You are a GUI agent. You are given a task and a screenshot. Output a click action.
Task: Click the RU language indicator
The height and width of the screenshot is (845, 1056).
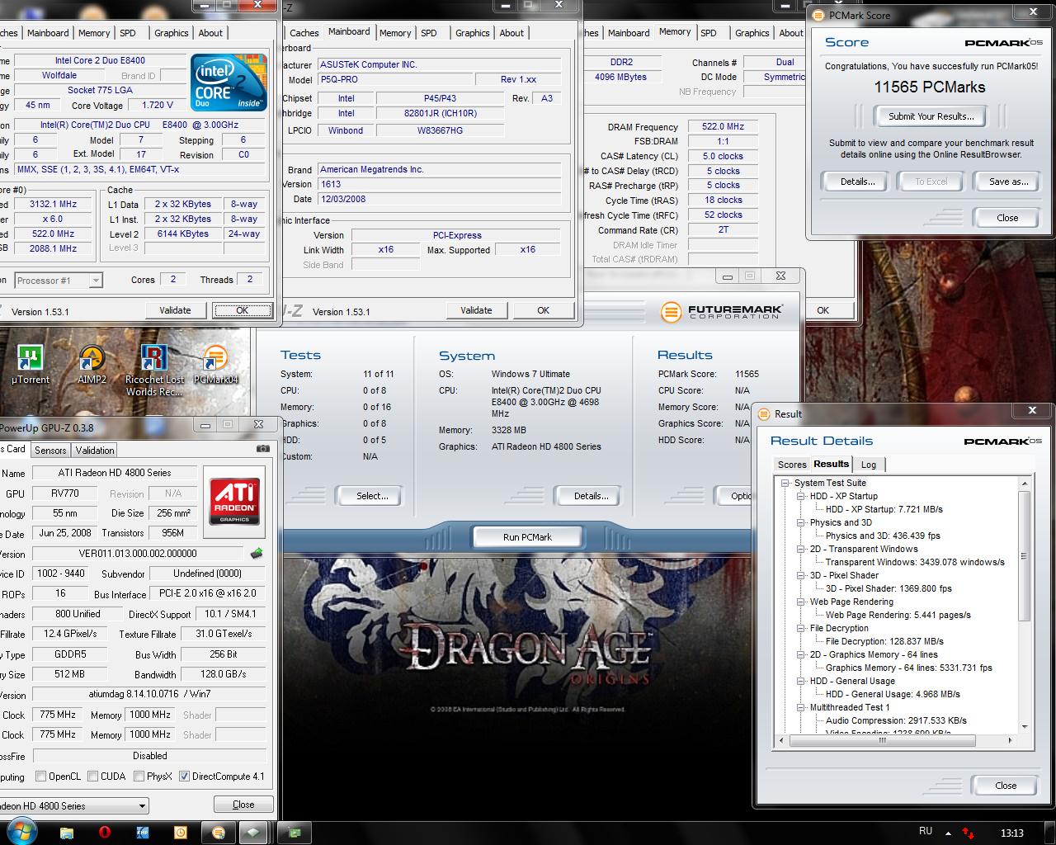tap(925, 831)
